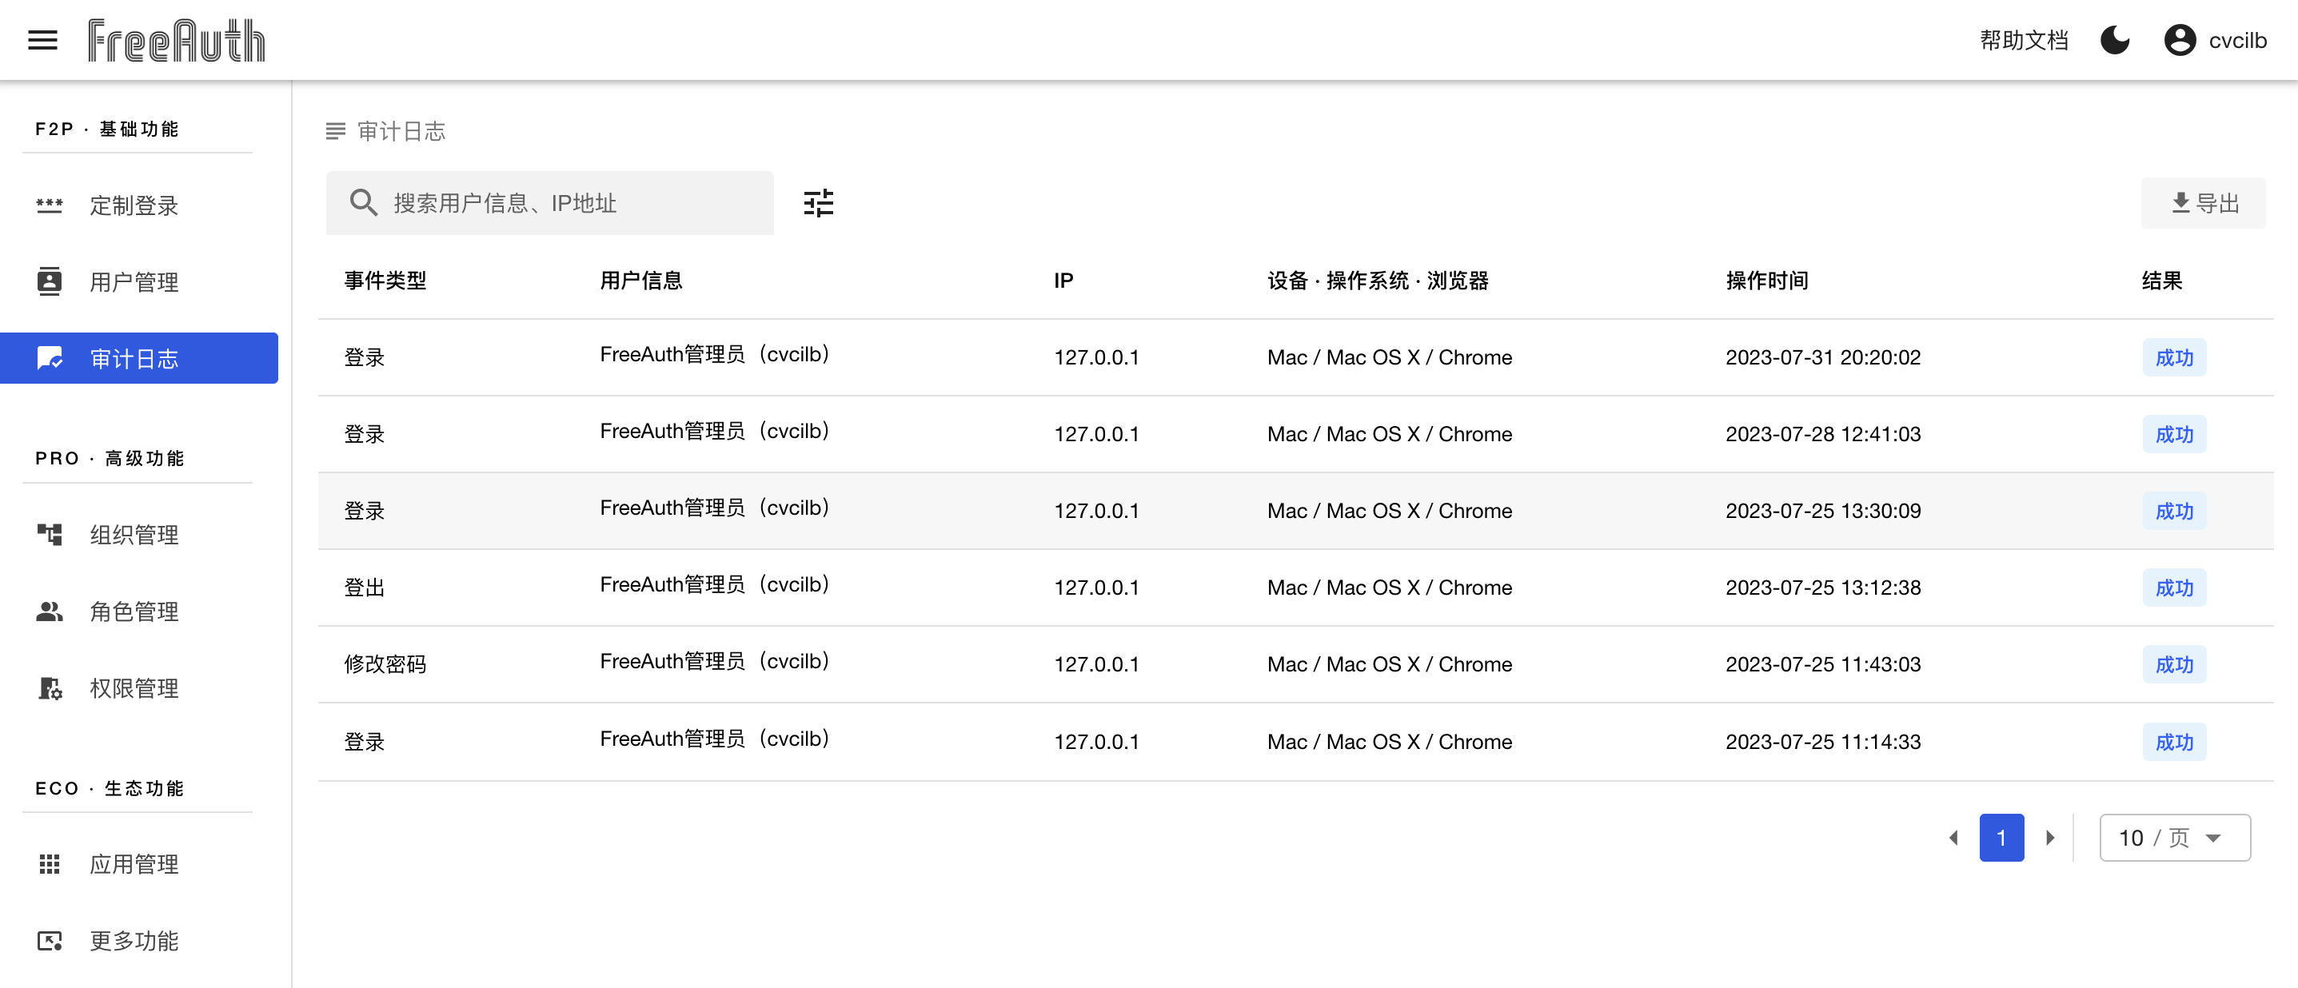Viewport: 2298px width, 988px height.
Task: Select the 登出 event type cell
Action: coord(364,587)
